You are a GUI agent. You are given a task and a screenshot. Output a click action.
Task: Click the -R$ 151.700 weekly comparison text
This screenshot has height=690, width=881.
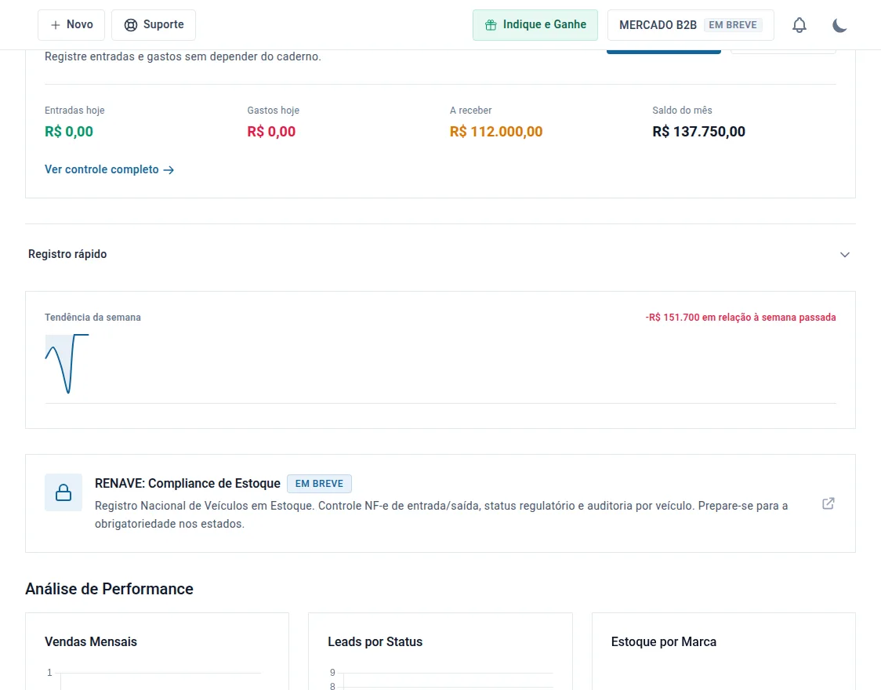pos(741,318)
